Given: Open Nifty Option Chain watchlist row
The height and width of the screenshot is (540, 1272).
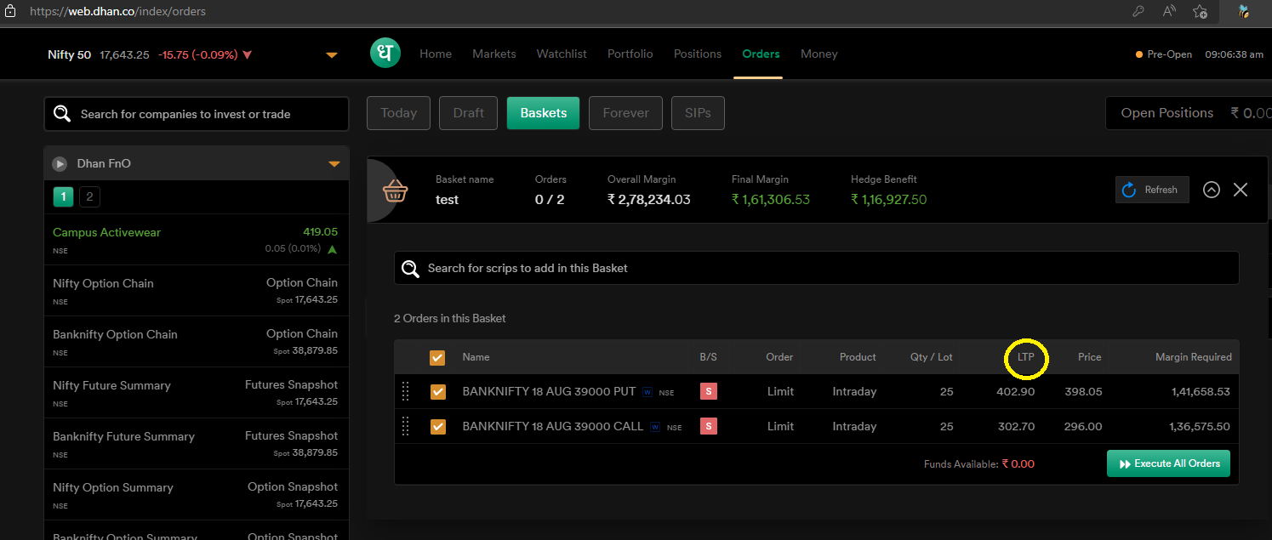Looking at the screenshot, I should (196, 291).
